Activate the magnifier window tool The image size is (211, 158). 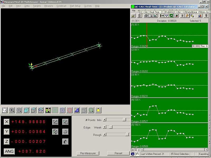coord(5,111)
